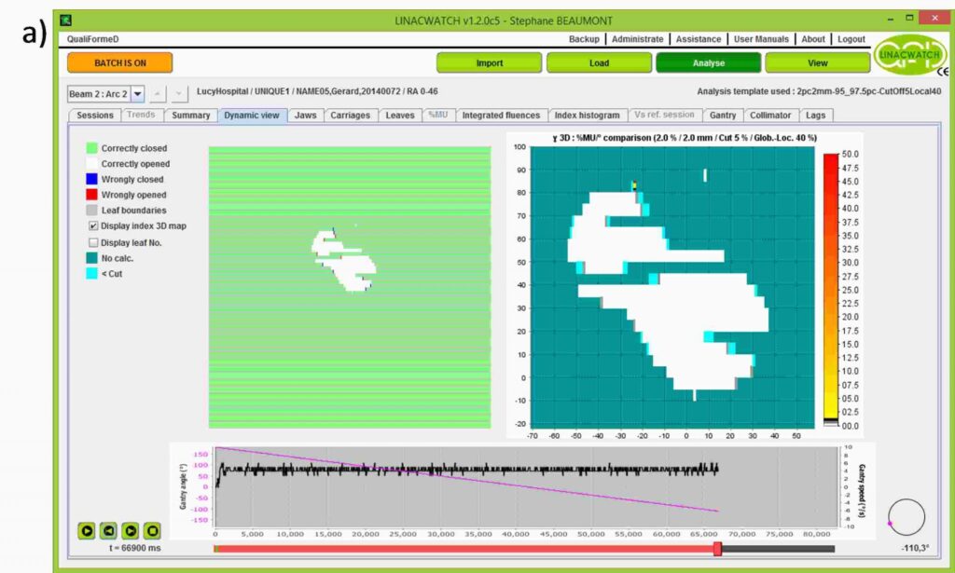Open the Administrate menu

[638, 39]
